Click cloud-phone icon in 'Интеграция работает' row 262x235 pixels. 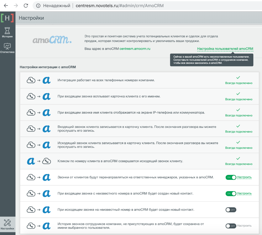coord(31,80)
